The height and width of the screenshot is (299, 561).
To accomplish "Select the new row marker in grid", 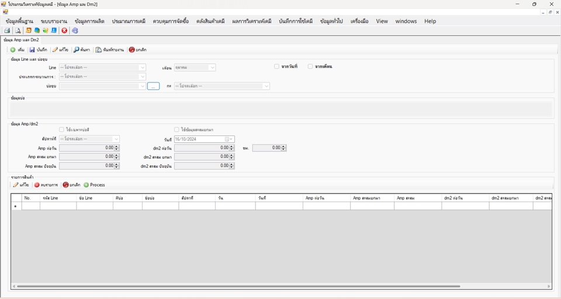I will (x=16, y=206).
